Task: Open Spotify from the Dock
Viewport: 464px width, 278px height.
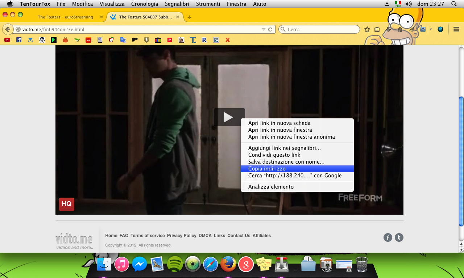Action: [x=175, y=264]
